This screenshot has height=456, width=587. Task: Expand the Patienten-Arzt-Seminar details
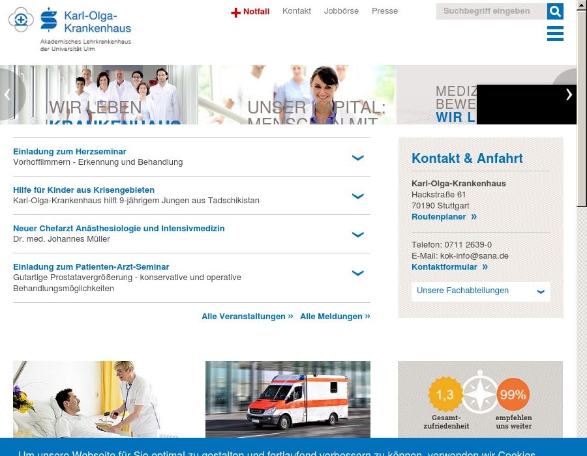(x=357, y=273)
